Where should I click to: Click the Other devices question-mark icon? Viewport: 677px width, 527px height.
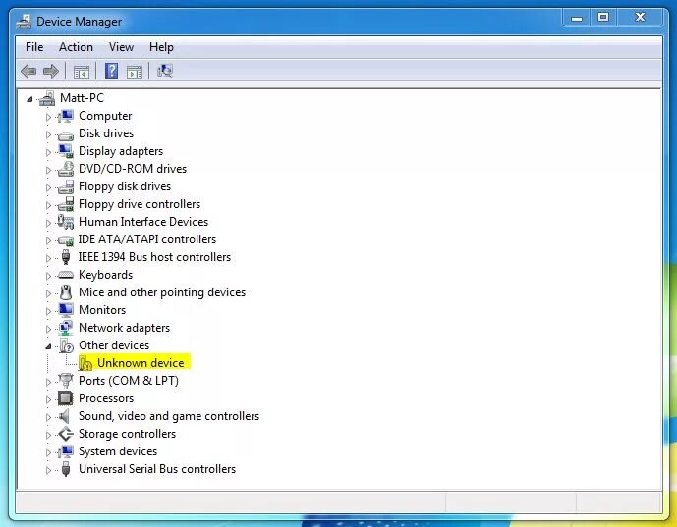pos(66,345)
